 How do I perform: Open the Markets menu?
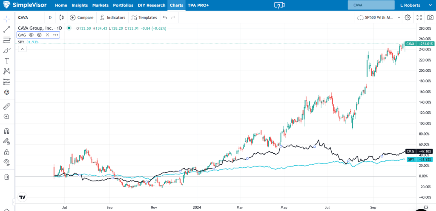(100, 5)
